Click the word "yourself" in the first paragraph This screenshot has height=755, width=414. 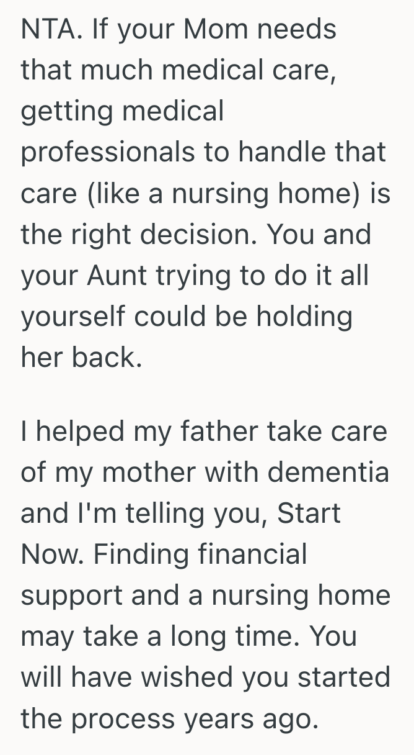[73, 317]
